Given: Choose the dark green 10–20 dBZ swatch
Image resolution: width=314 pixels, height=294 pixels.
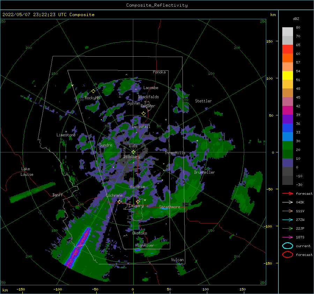Looking at the screenshot, I should [x=287, y=154].
